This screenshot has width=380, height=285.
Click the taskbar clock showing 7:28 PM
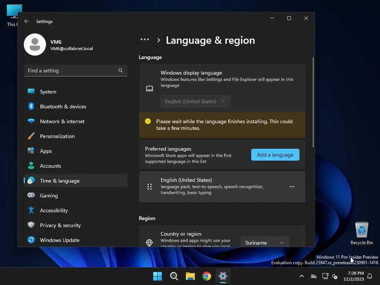(x=354, y=276)
